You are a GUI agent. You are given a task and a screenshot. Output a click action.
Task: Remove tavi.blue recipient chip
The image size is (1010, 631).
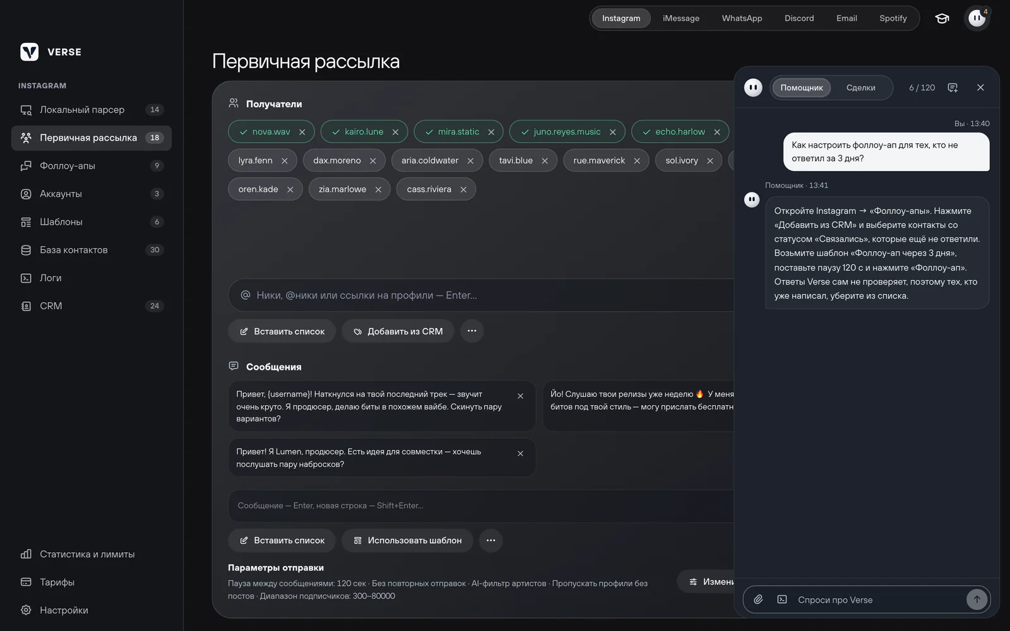click(x=545, y=161)
